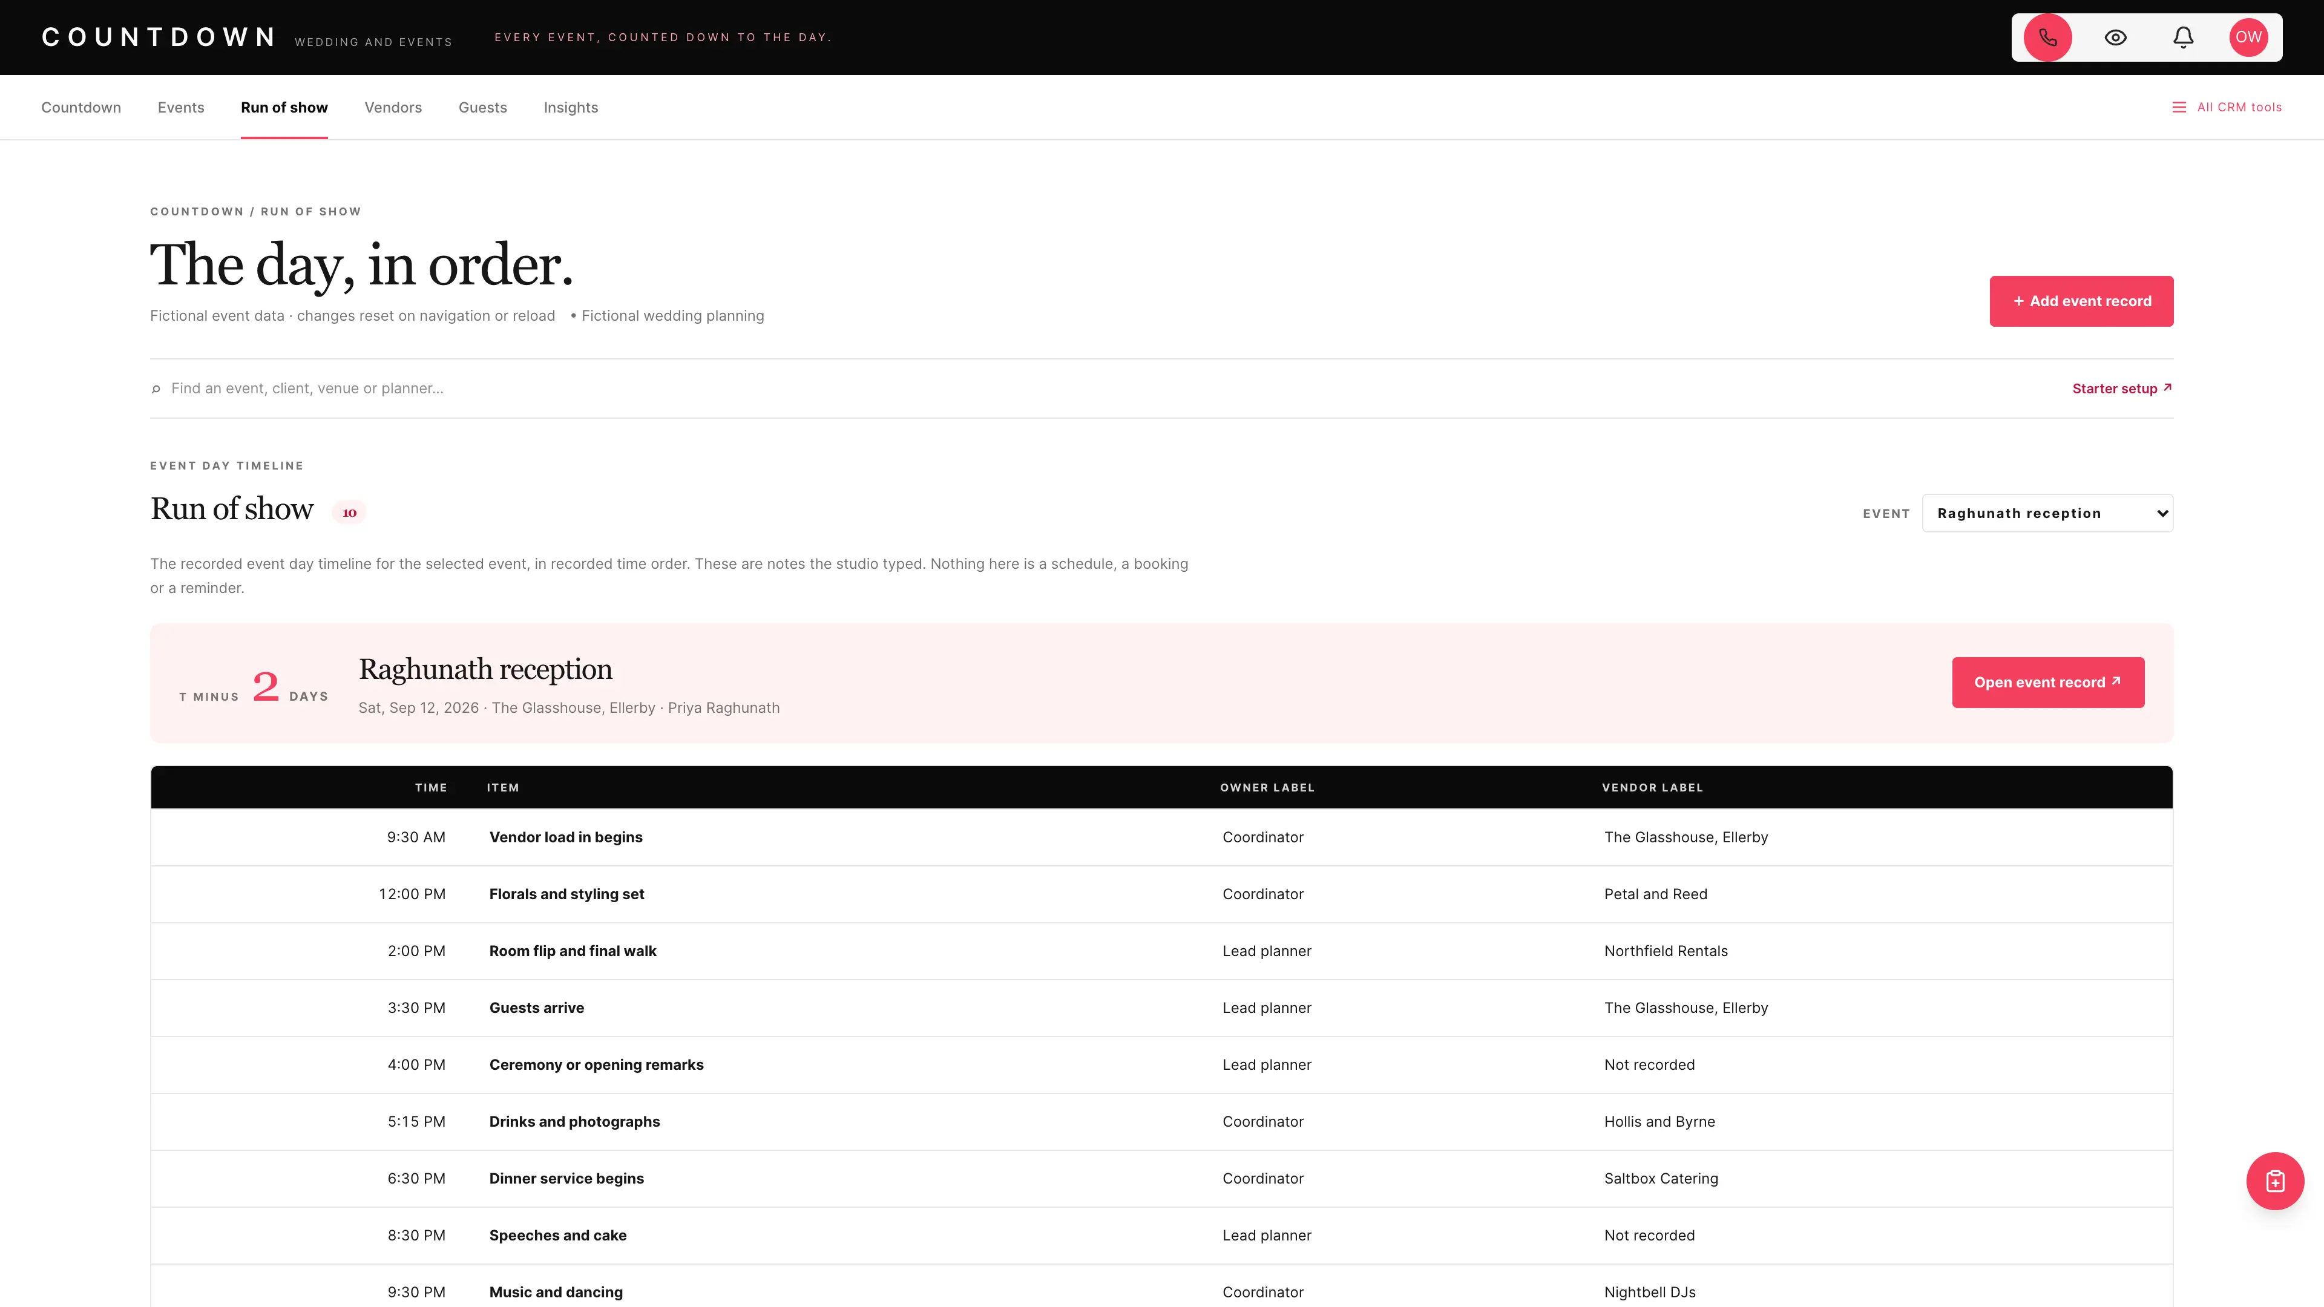This screenshot has height=1307, width=2324.
Task: Click the 'Guests arrive' row item
Action: [x=537, y=1007]
